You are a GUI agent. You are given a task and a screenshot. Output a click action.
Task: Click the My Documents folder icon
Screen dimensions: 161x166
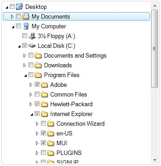(x=26, y=16)
